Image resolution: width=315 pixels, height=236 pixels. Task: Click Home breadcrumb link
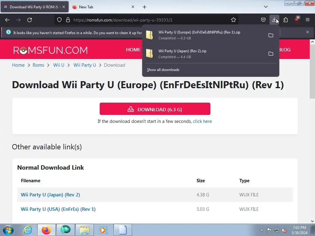18,65
